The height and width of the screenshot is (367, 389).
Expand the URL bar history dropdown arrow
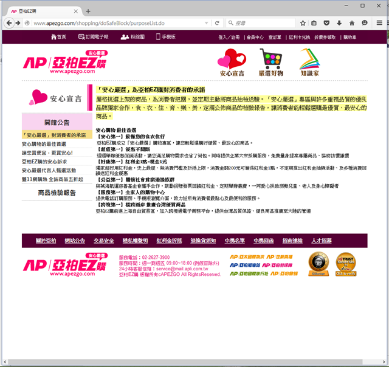click(x=207, y=23)
